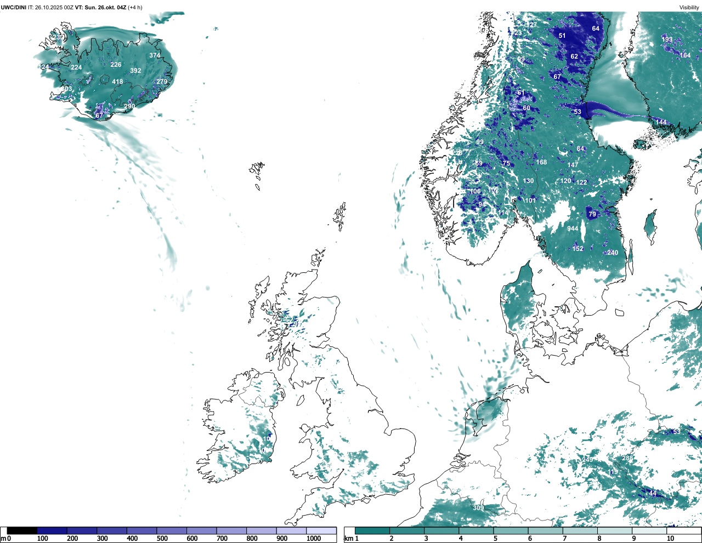Select the 5–6 km legend color block

point(511,530)
